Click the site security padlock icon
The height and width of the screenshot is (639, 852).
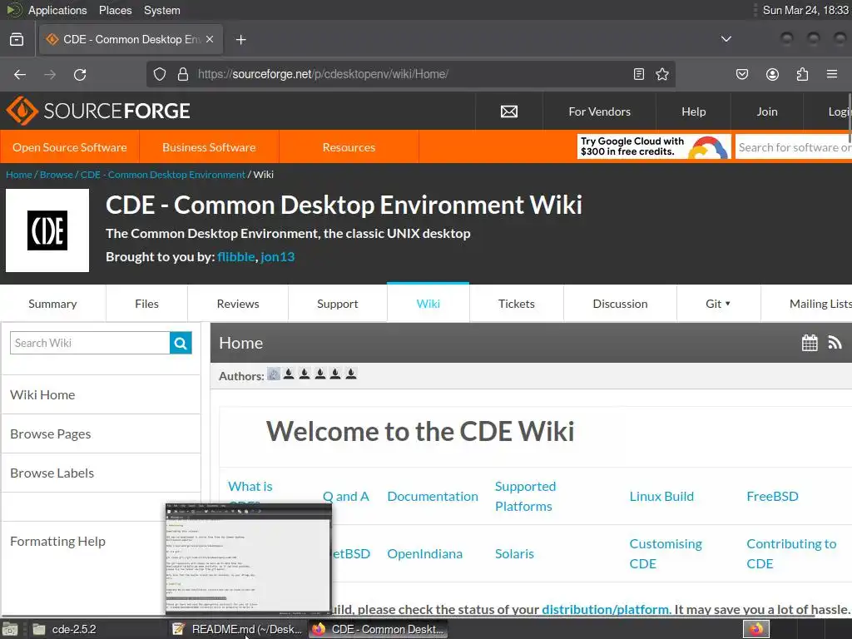(x=183, y=74)
